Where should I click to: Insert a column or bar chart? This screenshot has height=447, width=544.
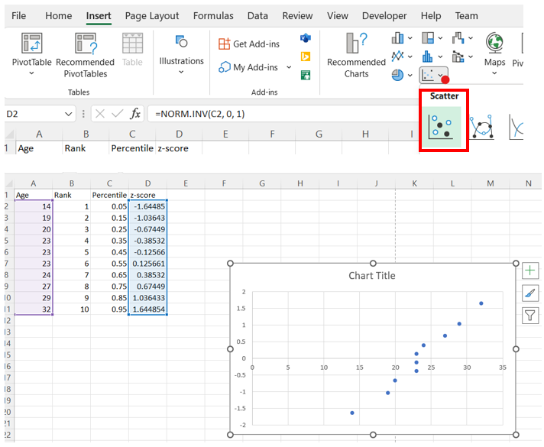click(x=397, y=38)
